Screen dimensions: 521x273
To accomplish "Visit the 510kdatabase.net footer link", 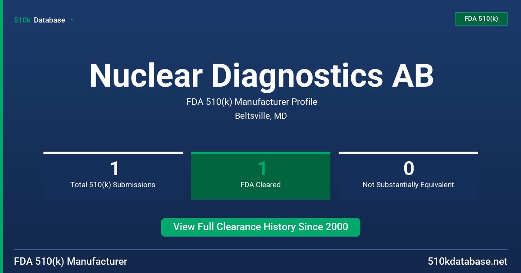I will click(467, 261).
